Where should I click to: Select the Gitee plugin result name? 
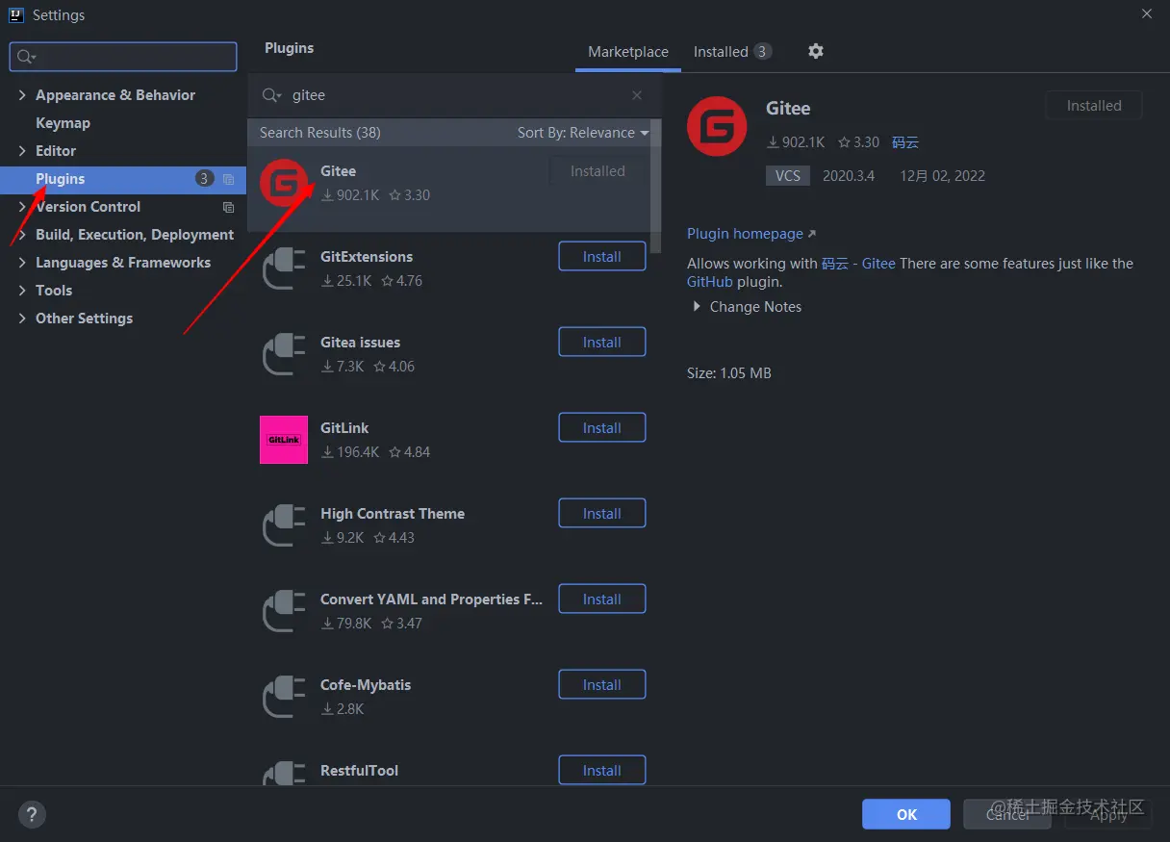point(339,171)
